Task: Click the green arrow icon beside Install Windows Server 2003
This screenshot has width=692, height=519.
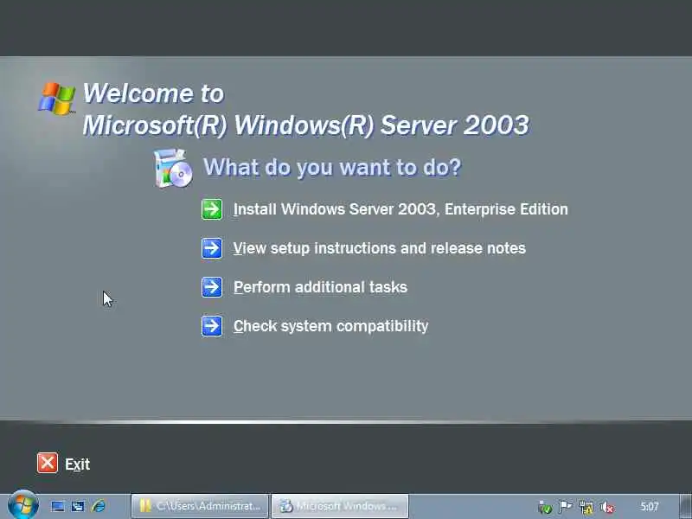Action: pos(212,209)
